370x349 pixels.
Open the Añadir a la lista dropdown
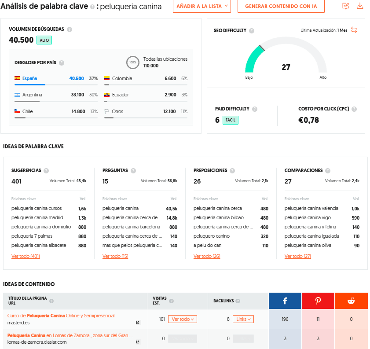tap(202, 6)
